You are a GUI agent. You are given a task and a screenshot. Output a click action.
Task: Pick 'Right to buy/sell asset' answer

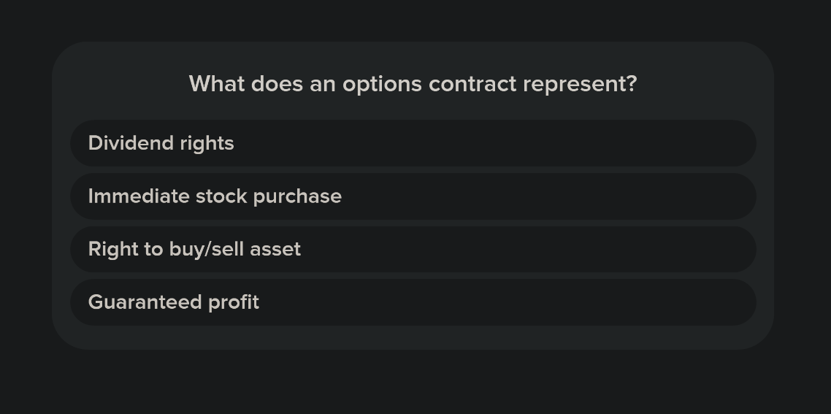point(413,249)
